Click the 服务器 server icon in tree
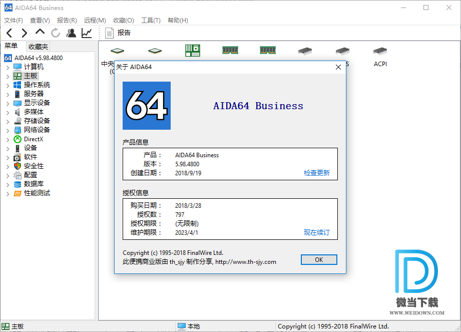Screen dimensions: 461x332 (x=18, y=94)
